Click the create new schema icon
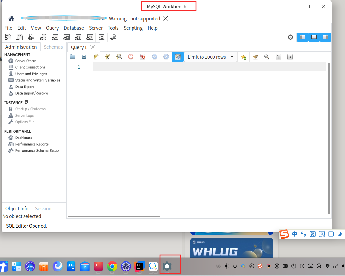This screenshot has height=276, width=345. coord(43,37)
